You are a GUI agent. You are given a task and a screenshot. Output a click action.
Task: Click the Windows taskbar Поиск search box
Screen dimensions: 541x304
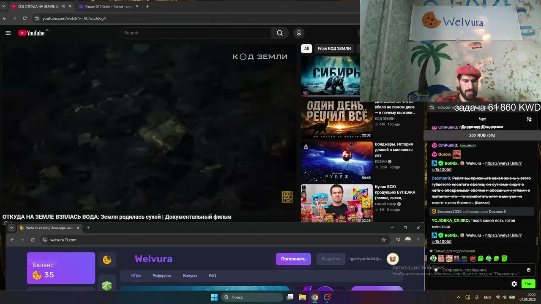click(x=252, y=297)
